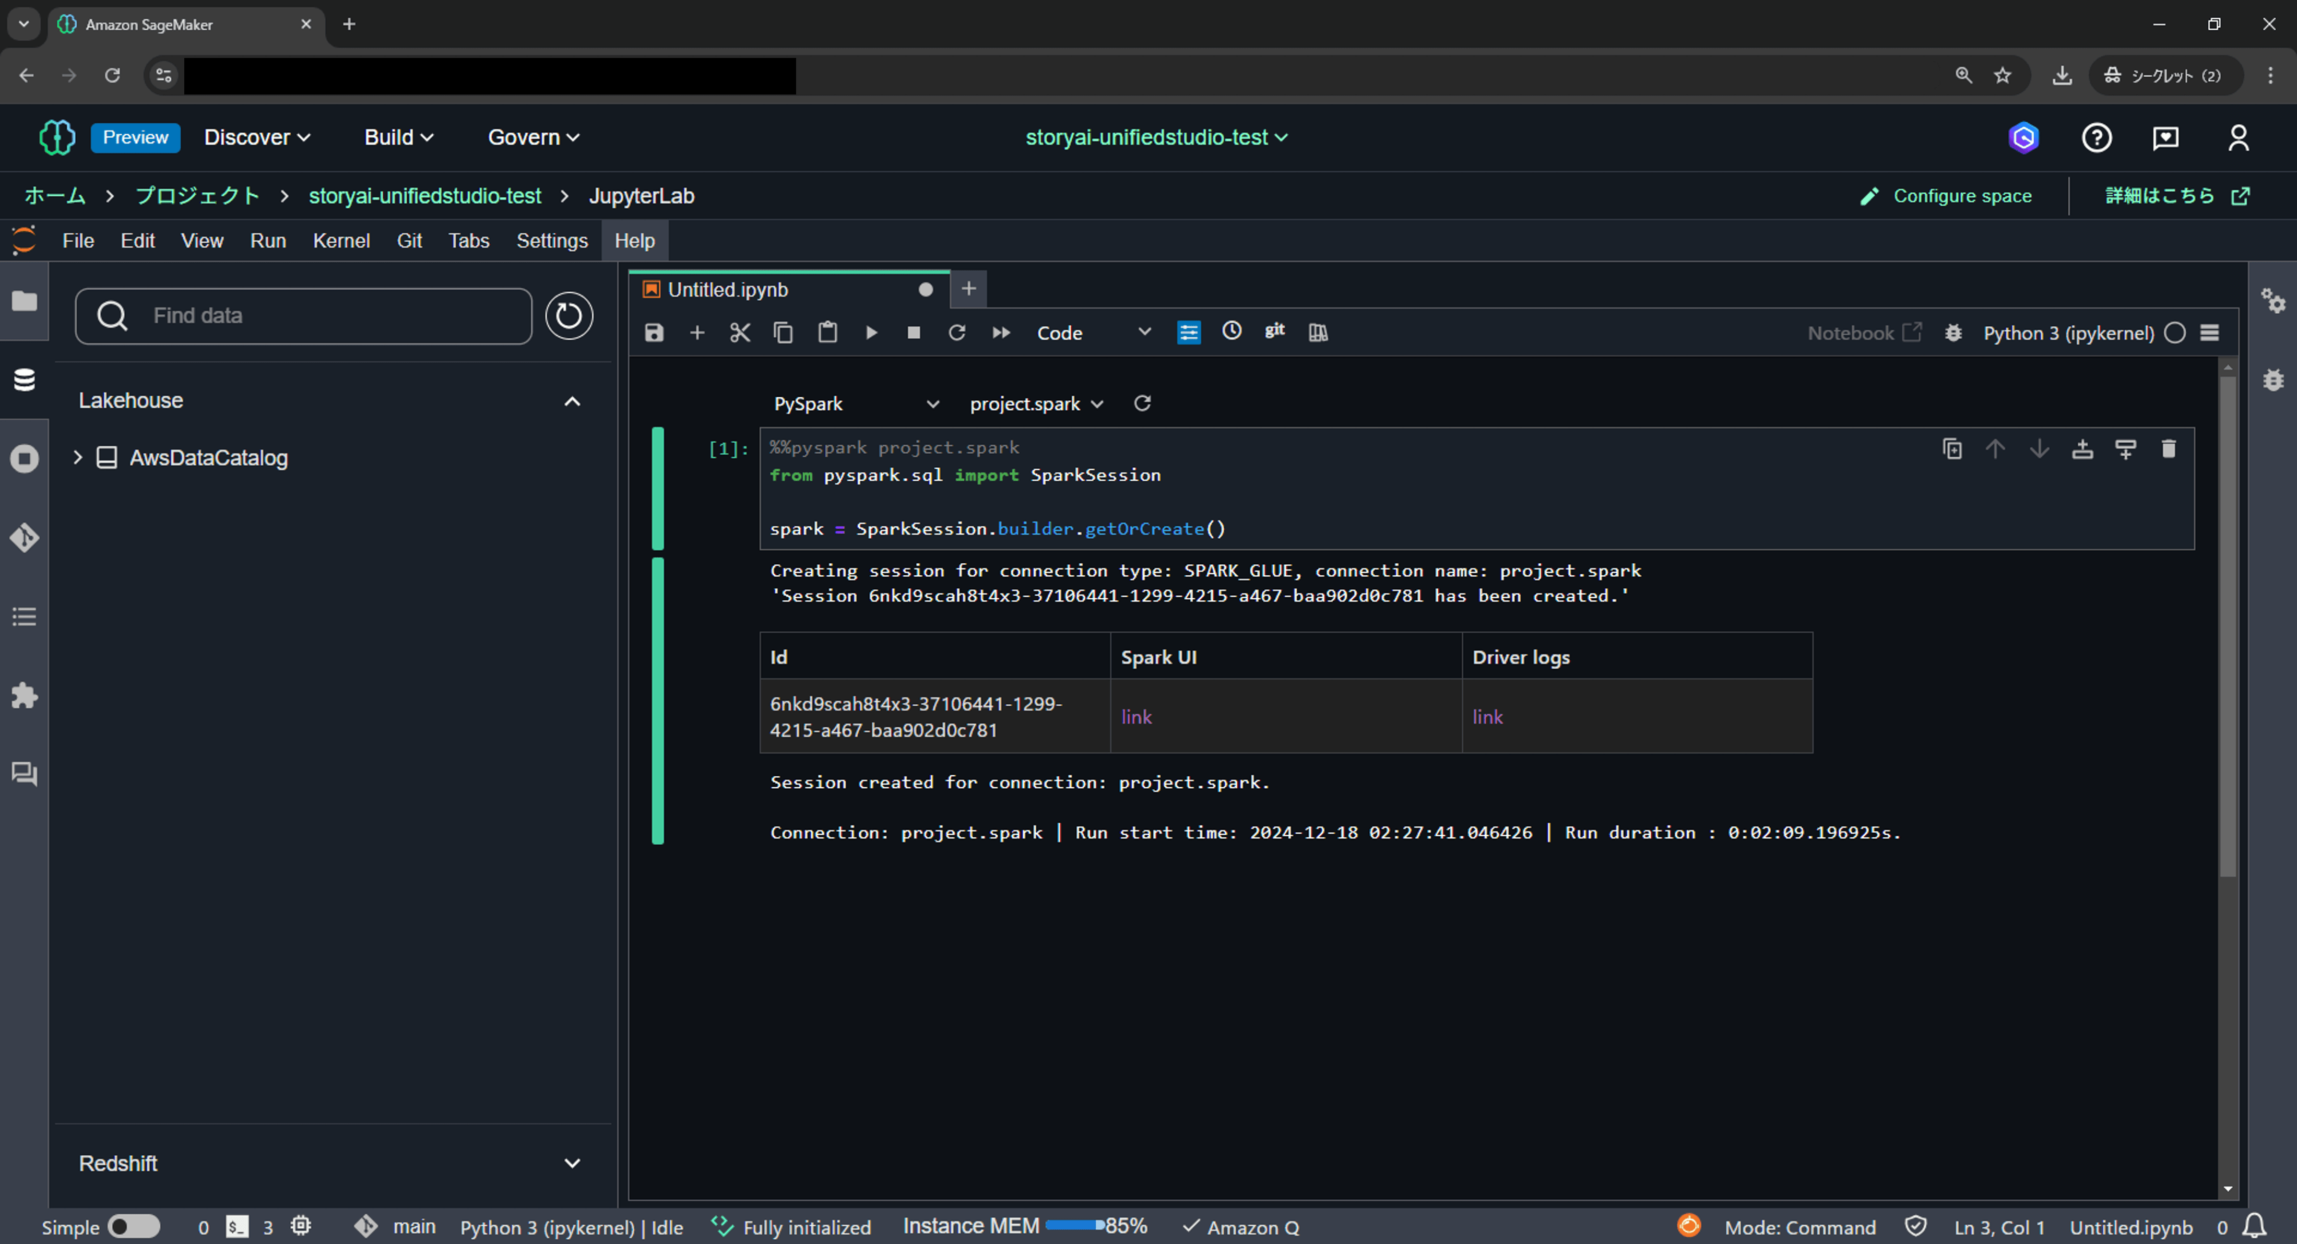Delete the cell with the trash icon

pyautogui.click(x=2169, y=448)
